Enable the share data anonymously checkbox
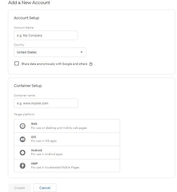Image resolution: width=177 pixels, height=192 pixels. point(17,64)
